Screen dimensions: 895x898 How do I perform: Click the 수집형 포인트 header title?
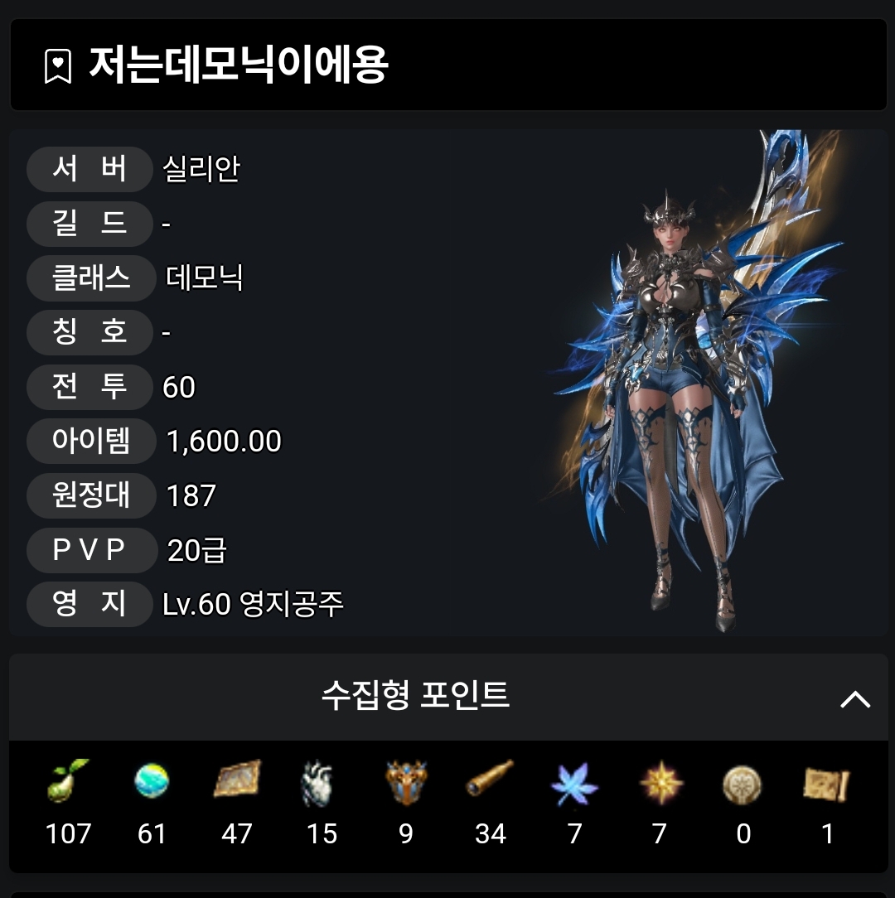415,696
